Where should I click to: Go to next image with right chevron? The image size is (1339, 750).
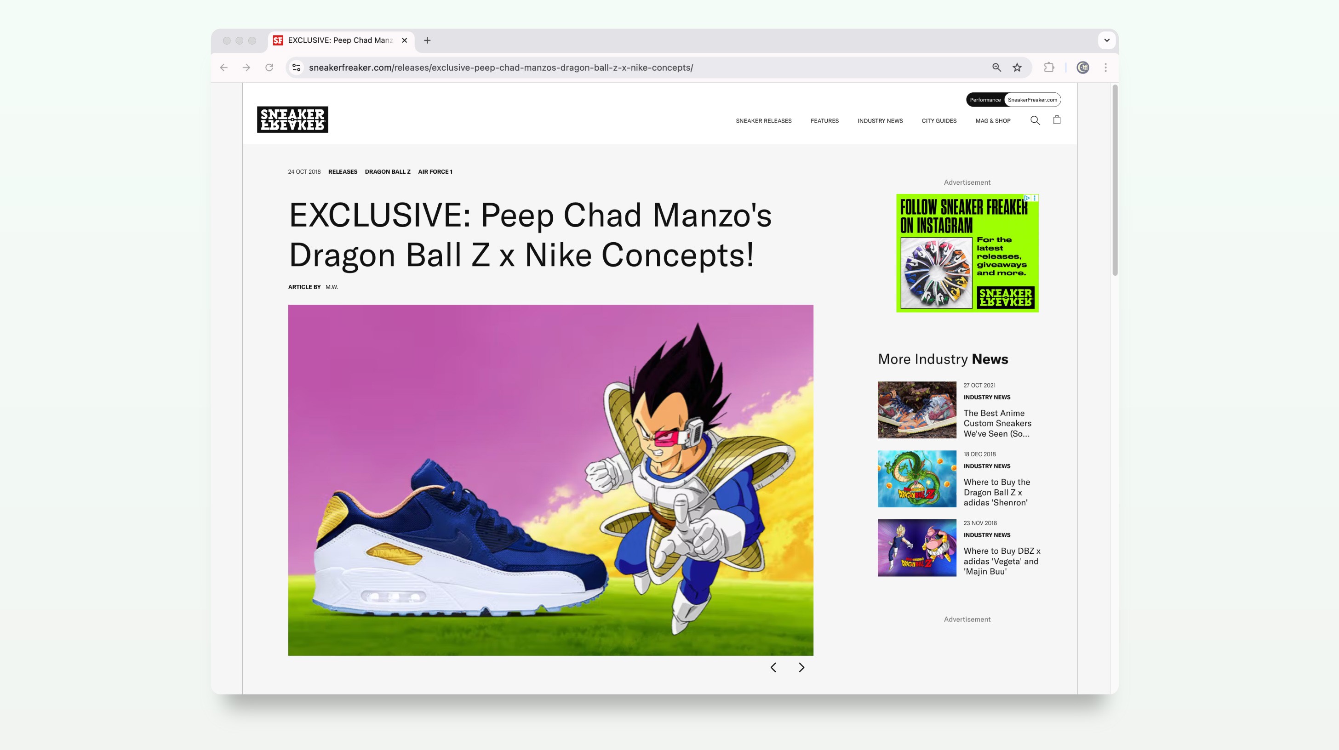coord(801,667)
